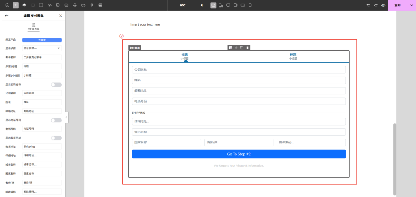416x197 pixels.
Task: Select the 2步骤表单 tab in sidebar
Action: [x=33, y=27]
